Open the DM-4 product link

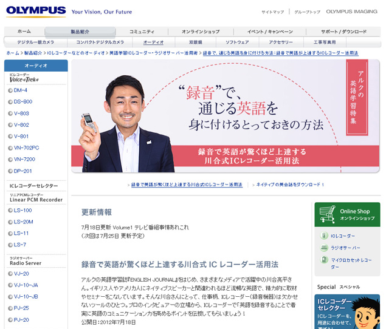point(20,90)
